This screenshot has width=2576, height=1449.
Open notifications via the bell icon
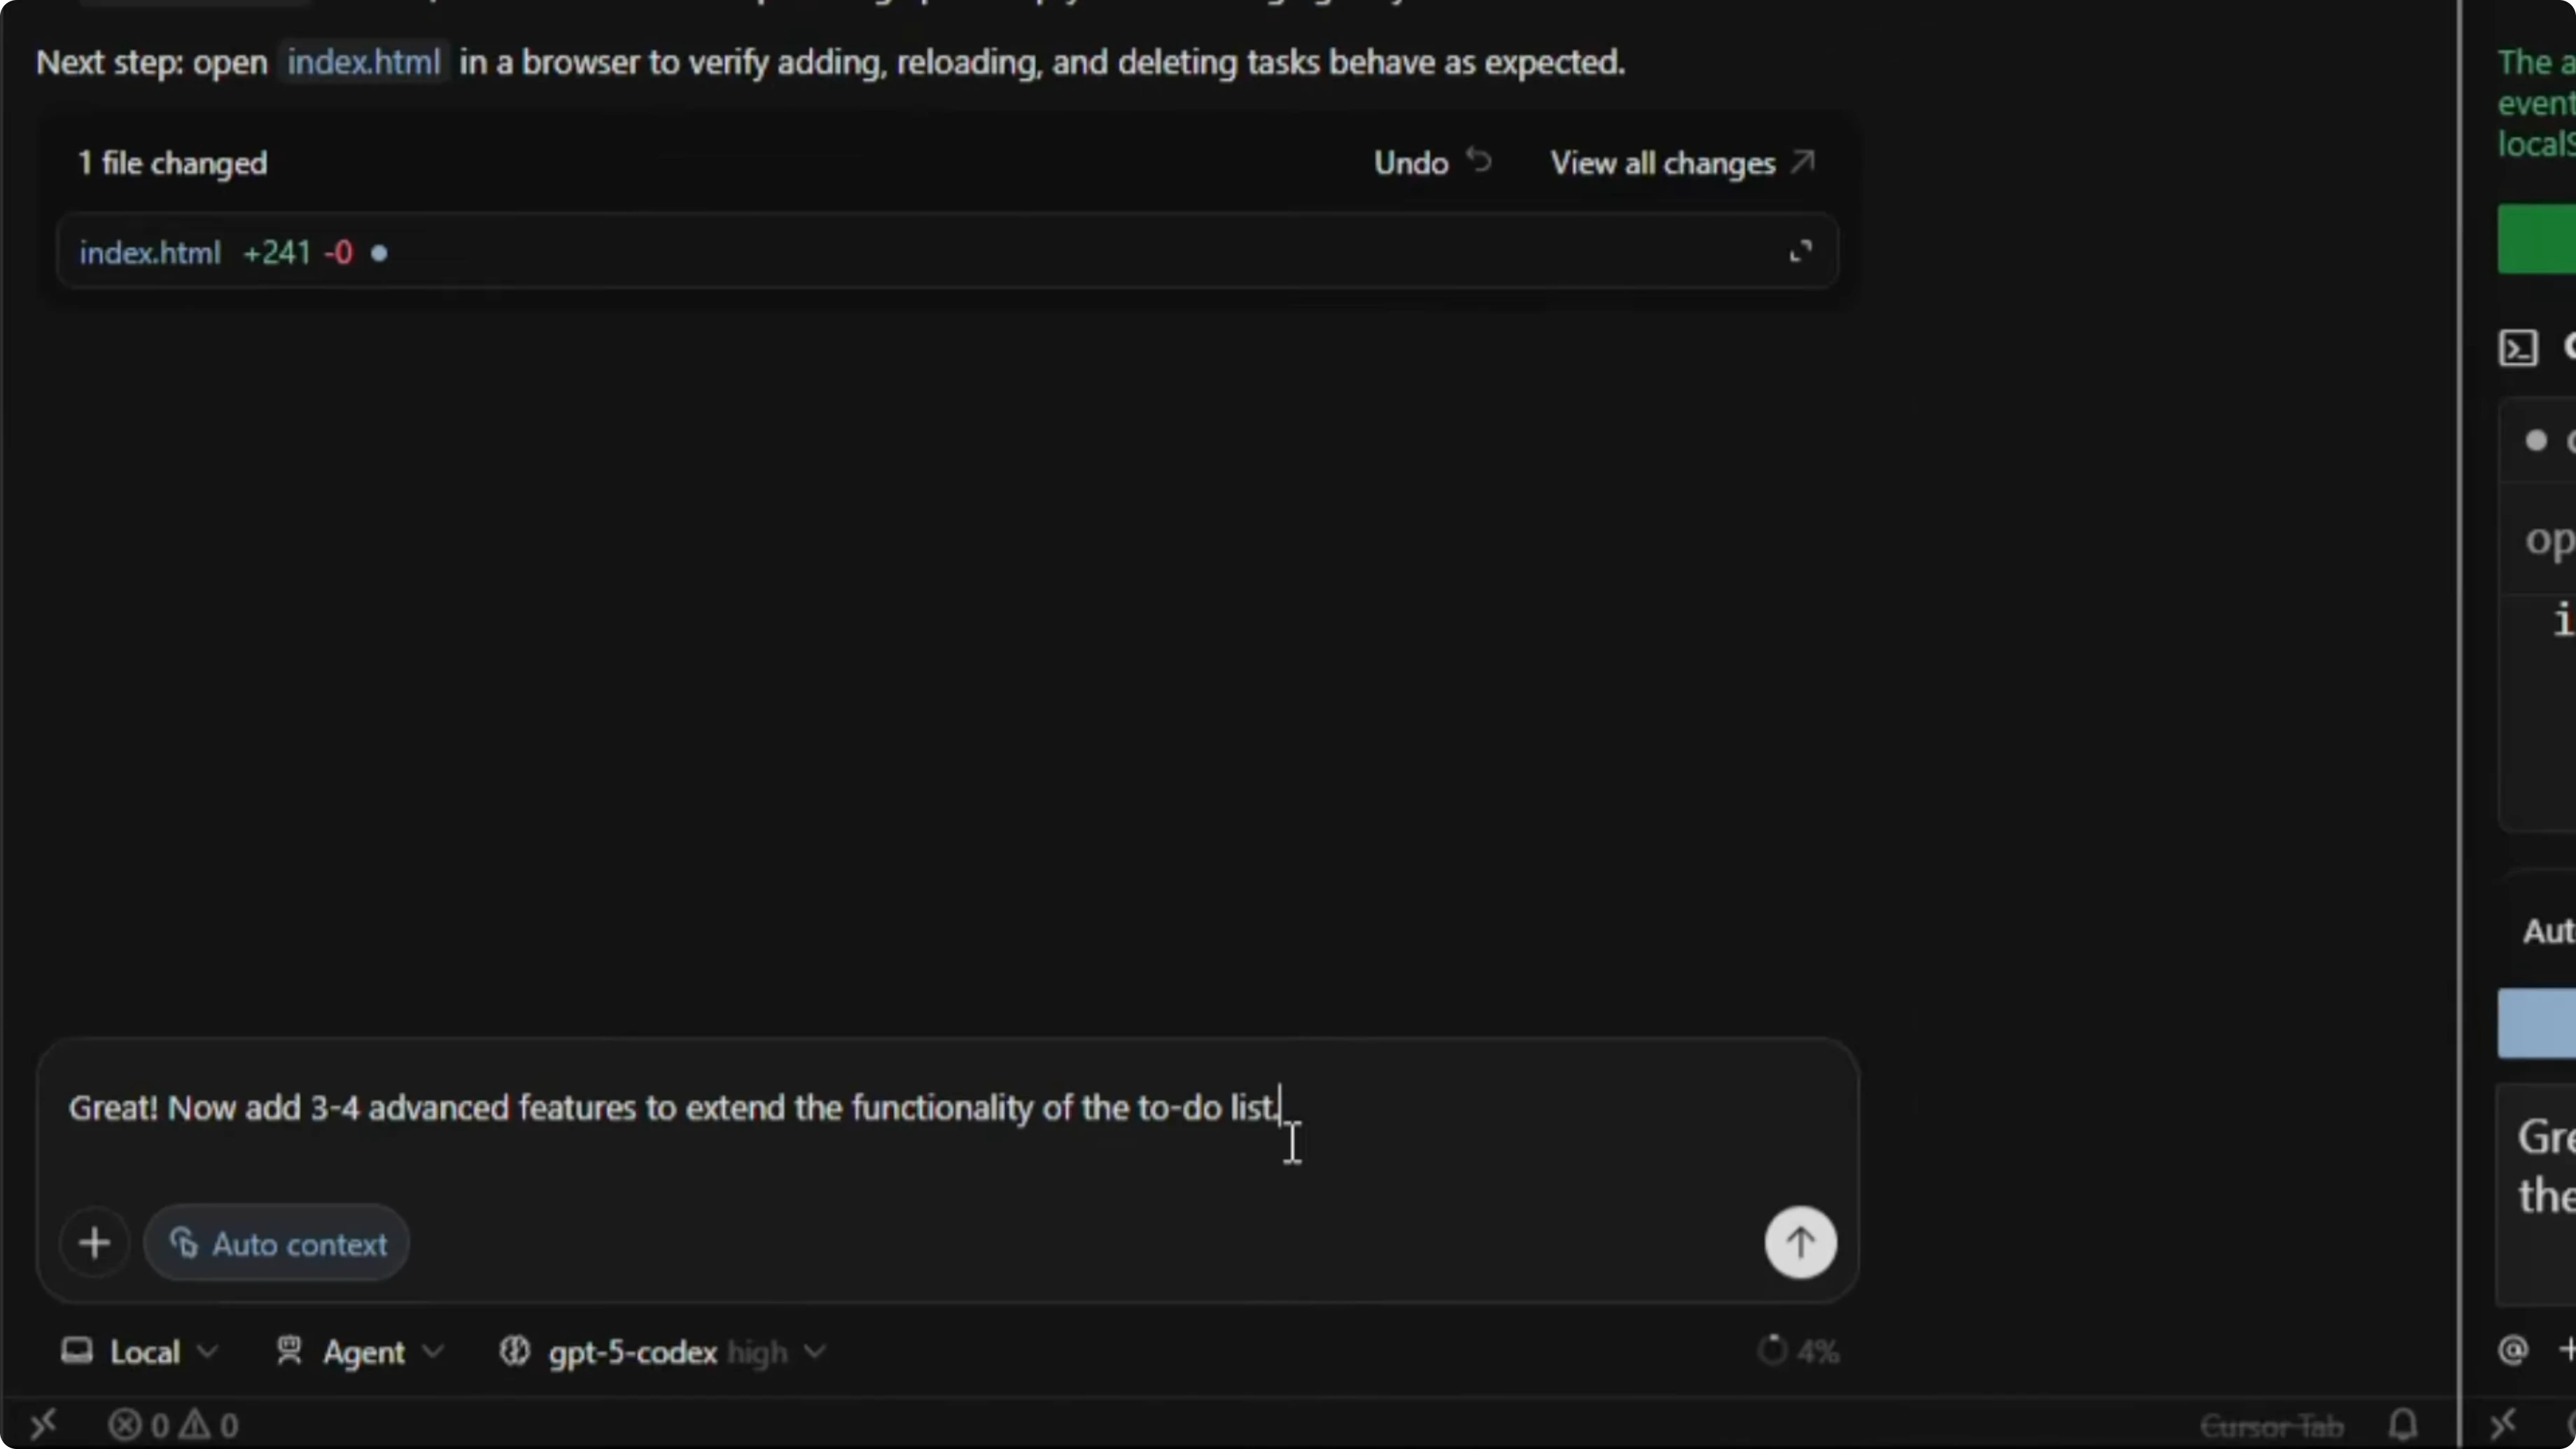click(x=2403, y=1424)
